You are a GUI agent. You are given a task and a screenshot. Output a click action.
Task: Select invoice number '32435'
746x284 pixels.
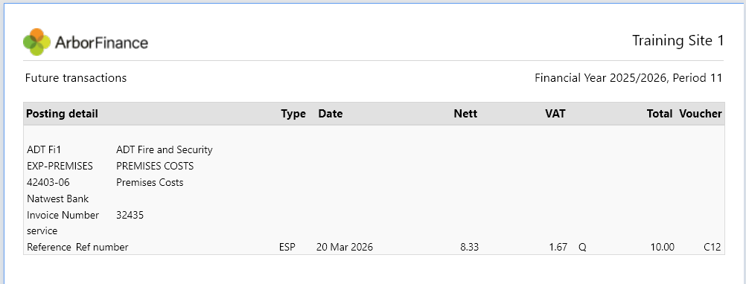pos(130,215)
